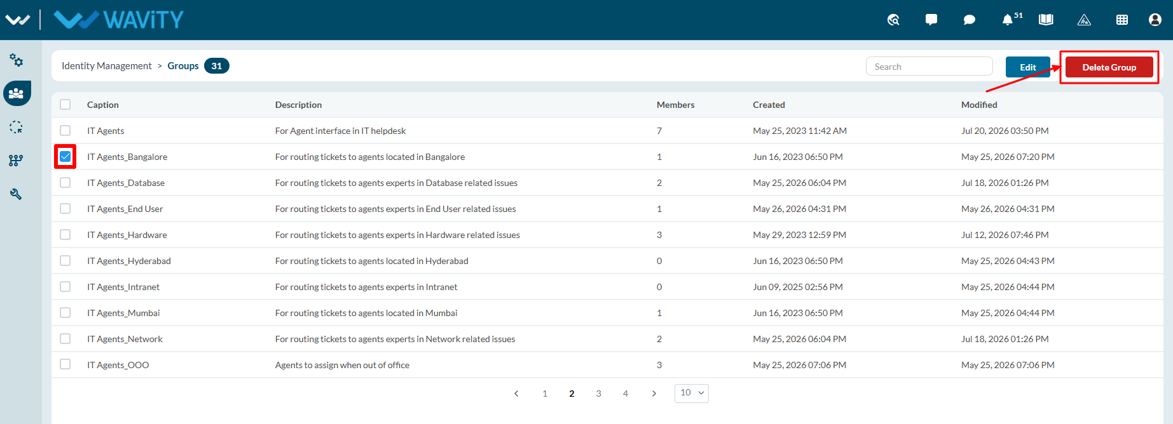The width and height of the screenshot is (1173, 424).
Task: Click the IT Agents_Hyderabad caption
Action: click(x=129, y=261)
